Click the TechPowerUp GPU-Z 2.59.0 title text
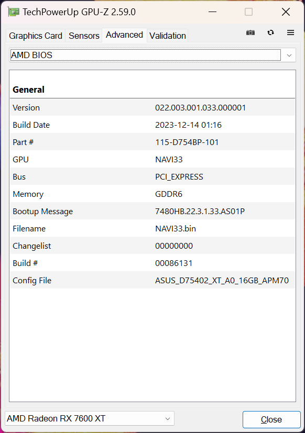The height and width of the screenshot is (433, 305). pos(79,12)
